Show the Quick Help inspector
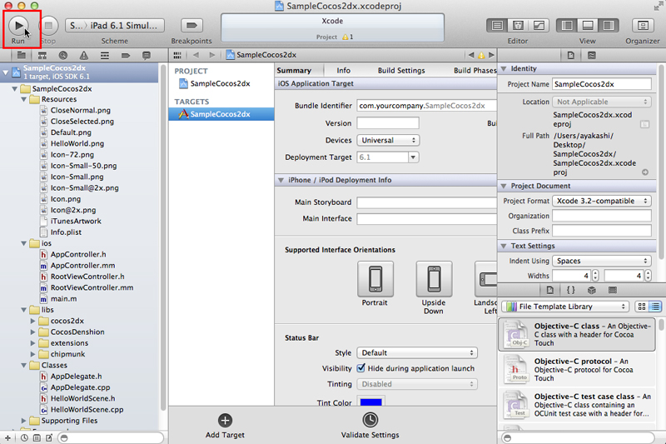The width and height of the screenshot is (666, 444). (x=592, y=55)
